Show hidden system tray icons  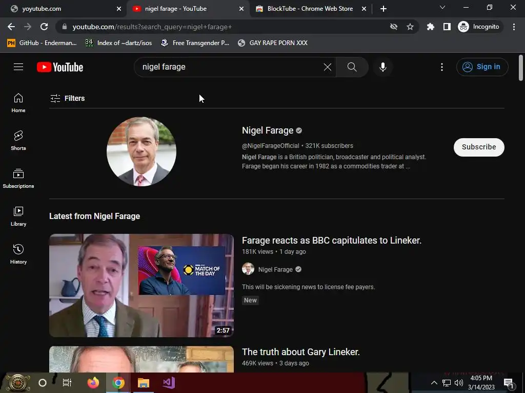click(x=434, y=383)
